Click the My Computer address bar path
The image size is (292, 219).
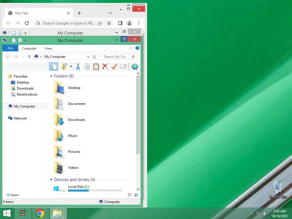click(55, 57)
